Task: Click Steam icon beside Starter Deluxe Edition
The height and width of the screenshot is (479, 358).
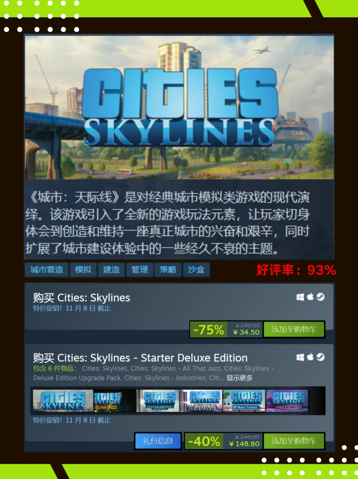Action: [x=320, y=357]
